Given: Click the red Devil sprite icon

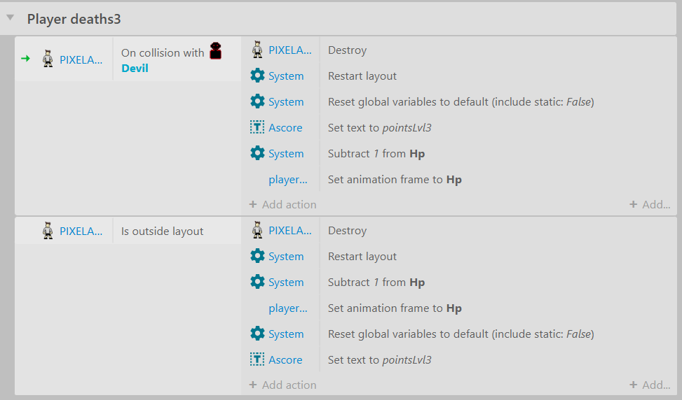Looking at the screenshot, I should tap(216, 51).
